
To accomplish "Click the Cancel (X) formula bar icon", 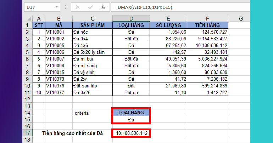I will point(78,7).
